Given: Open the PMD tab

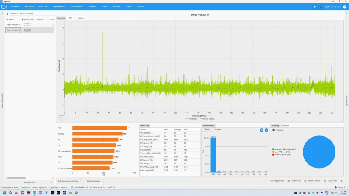Looking at the screenshot, I should pos(105,7).
